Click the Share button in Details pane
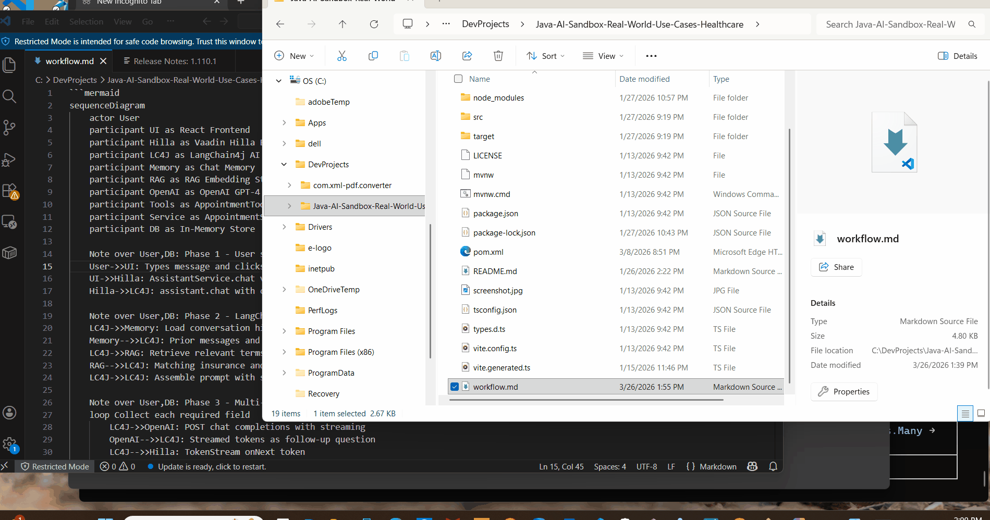 (x=836, y=267)
